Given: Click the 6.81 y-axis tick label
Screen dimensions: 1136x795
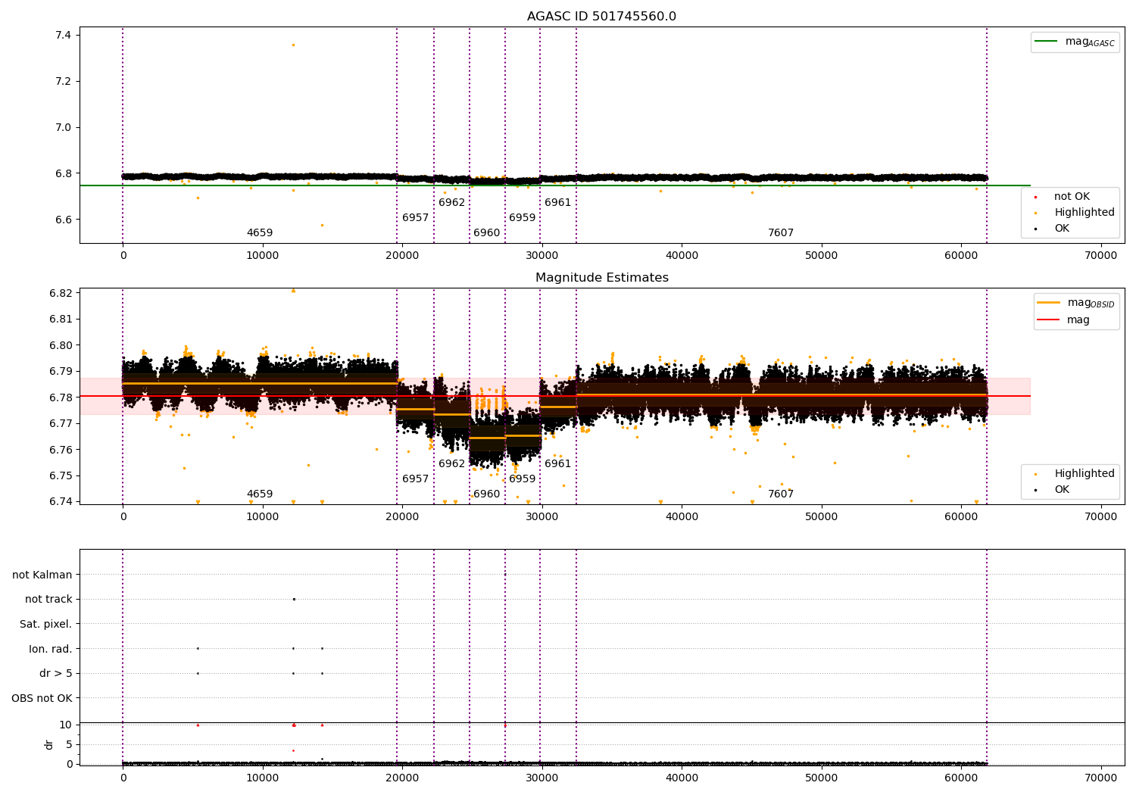Looking at the screenshot, I should coord(60,320).
